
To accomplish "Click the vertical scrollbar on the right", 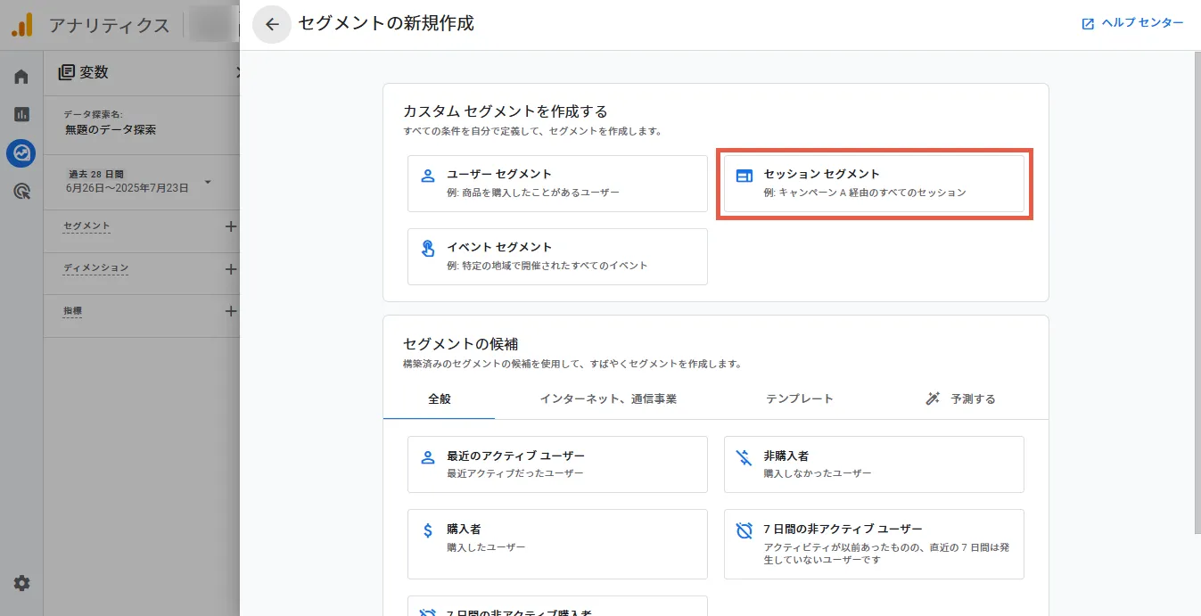I will coord(1197,294).
